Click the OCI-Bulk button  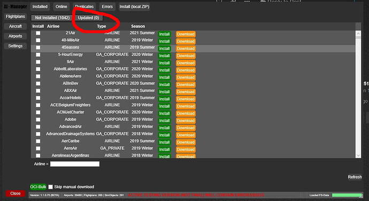pyautogui.click(x=38, y=187)
